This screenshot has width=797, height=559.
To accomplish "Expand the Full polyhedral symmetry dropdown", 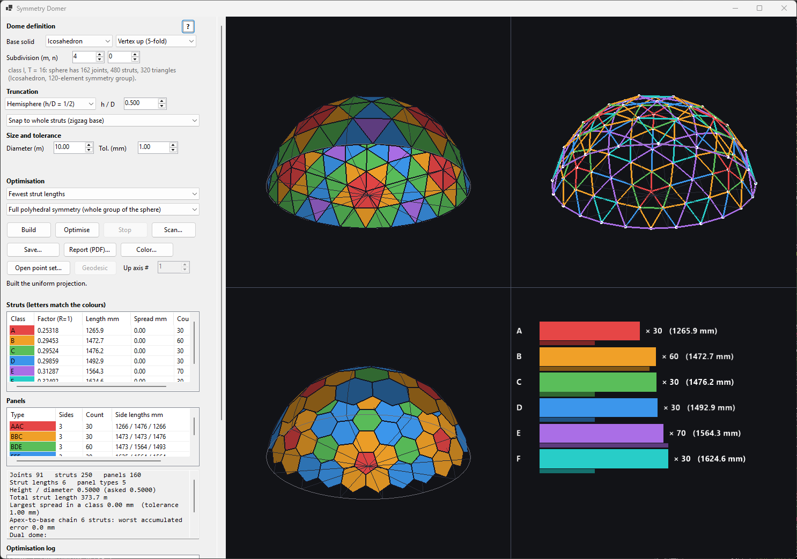I will tap(103, 210).
